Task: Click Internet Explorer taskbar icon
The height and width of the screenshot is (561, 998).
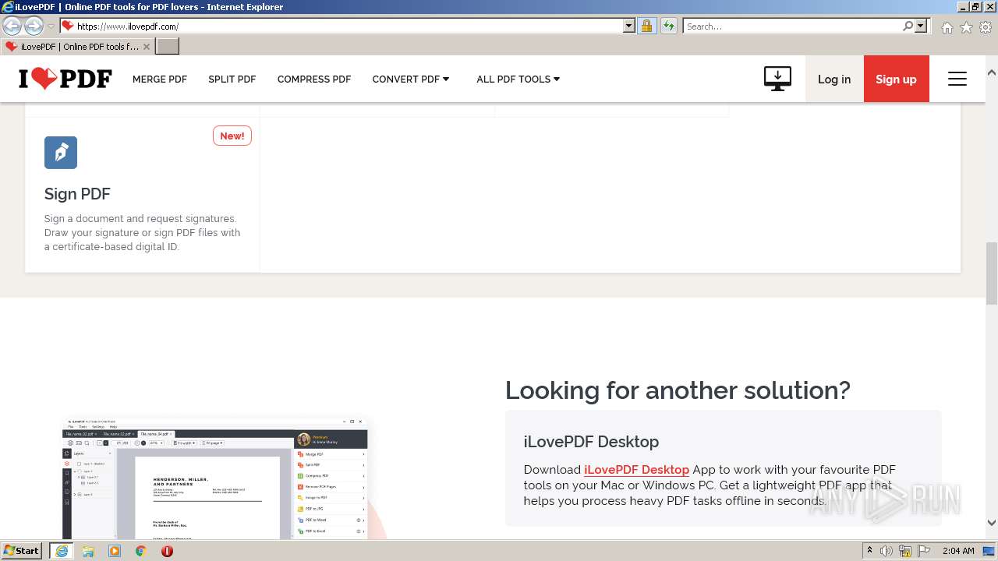Action: pyautogui.click(x=62, y=551)
